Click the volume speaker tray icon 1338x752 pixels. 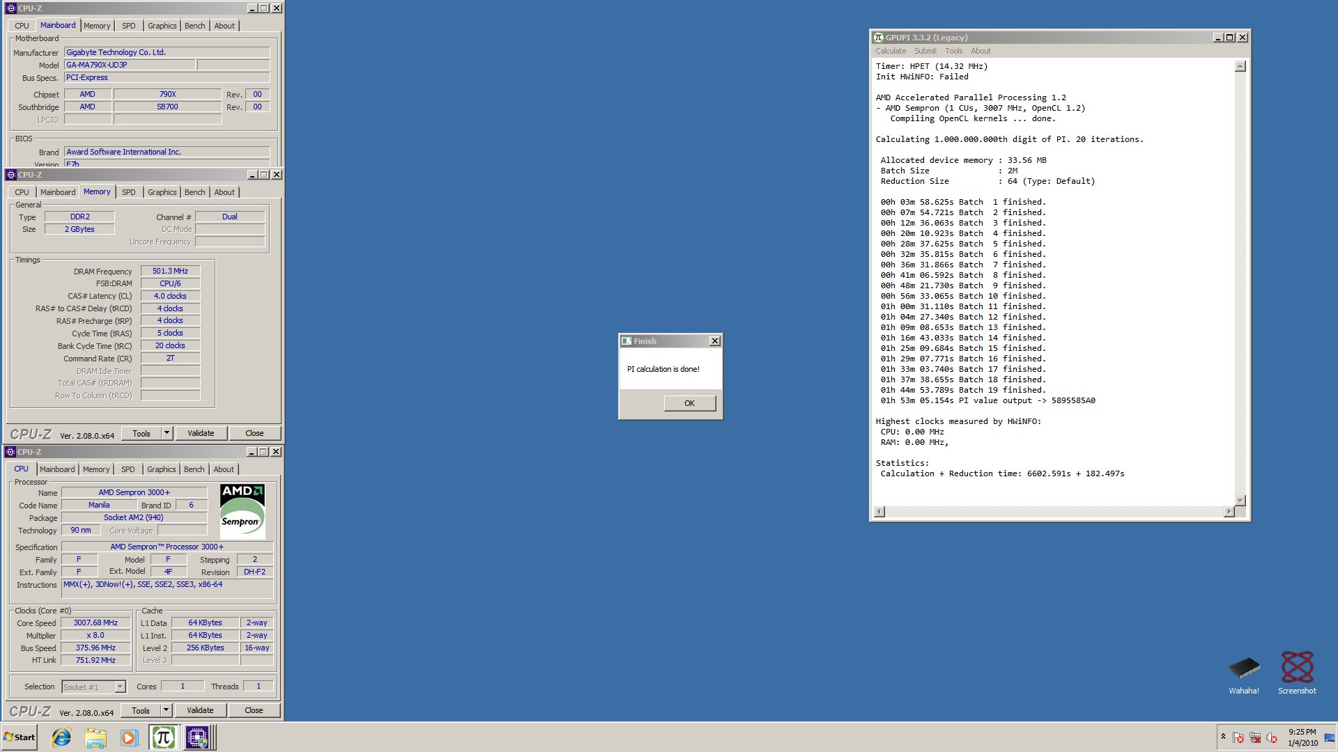tap(1272, 737)
